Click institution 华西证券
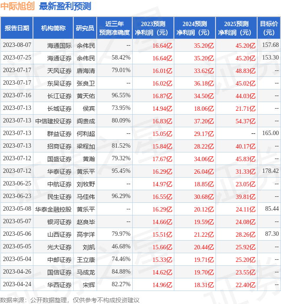Image resolution: width=281 pixels, height=304 pixels. point(59,285)
